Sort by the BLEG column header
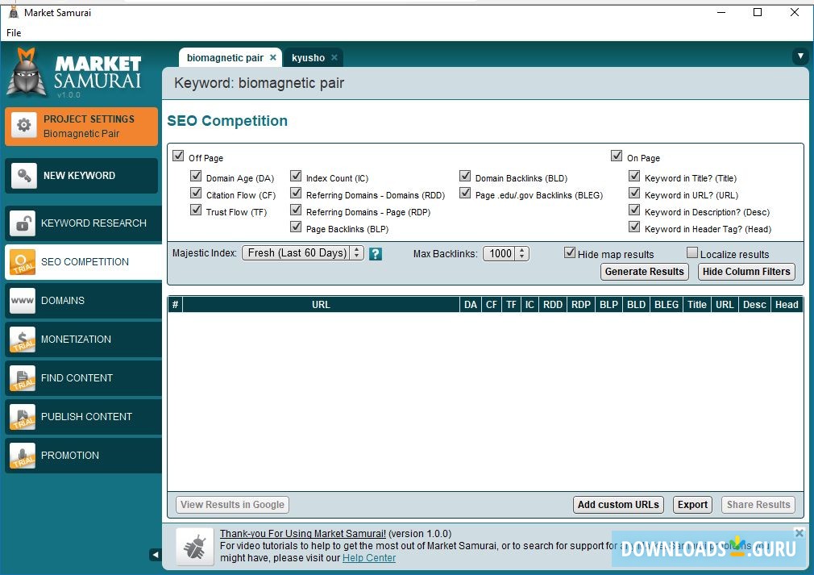 pos(666,305)
